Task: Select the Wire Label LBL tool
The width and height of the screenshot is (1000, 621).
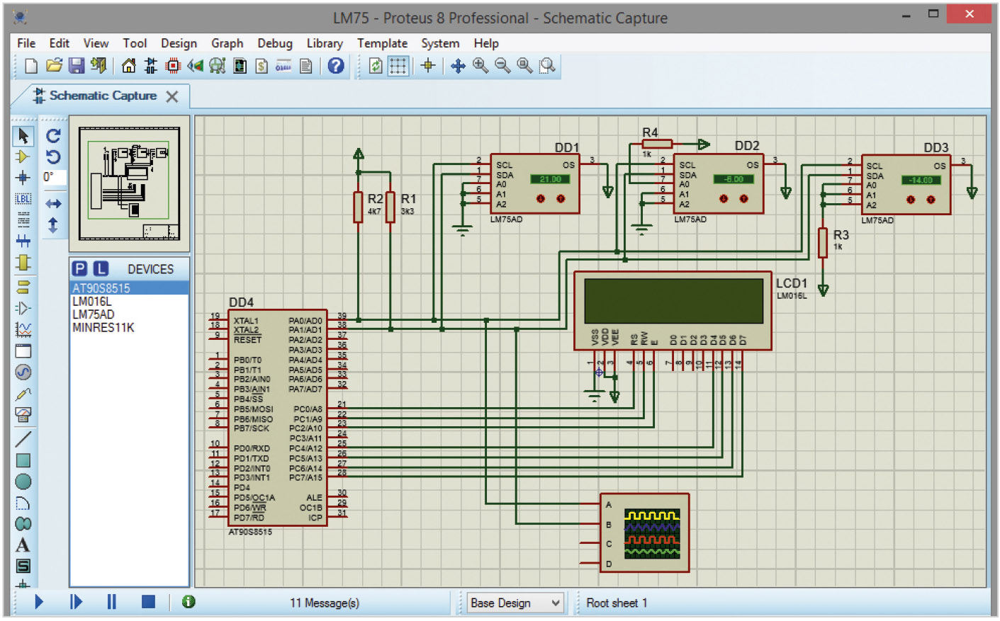Action: pos(23,199)
